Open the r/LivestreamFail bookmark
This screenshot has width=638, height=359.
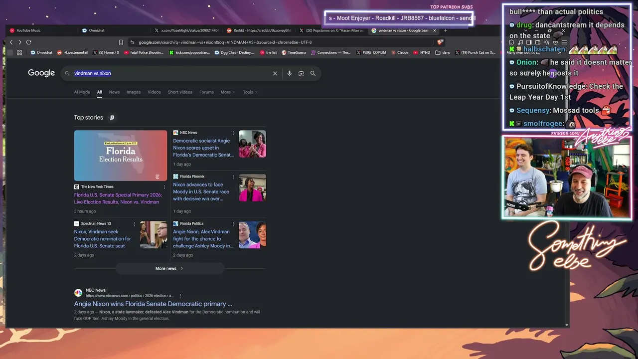73,52
